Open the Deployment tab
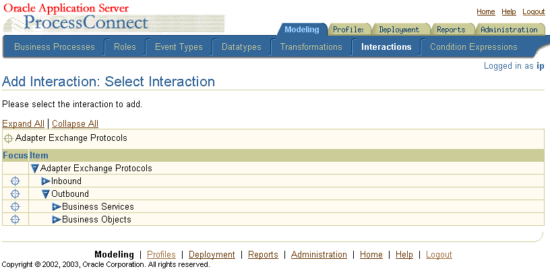This screenshot has width=550, height=271. coord(399,30)
